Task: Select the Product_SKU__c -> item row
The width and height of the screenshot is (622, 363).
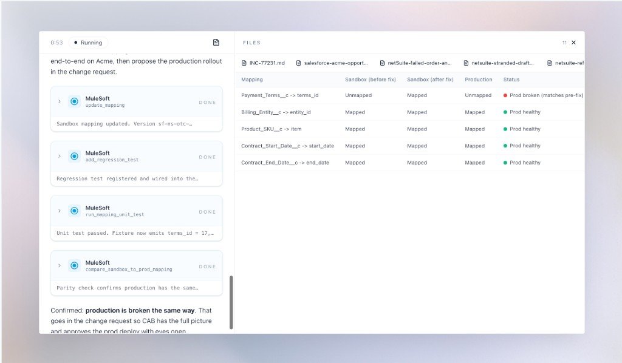Action: point(409,129)
